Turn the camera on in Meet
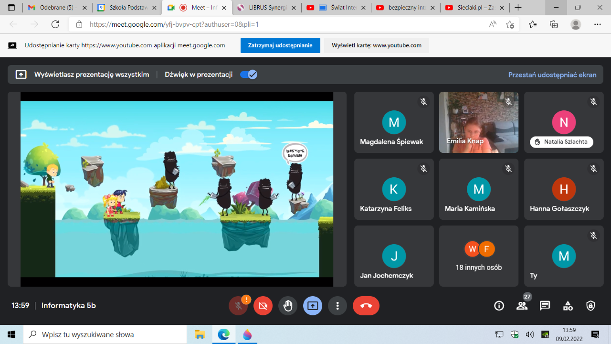Image resolution: width=611 pixels, height=344 pixels. tap(263, 306)
